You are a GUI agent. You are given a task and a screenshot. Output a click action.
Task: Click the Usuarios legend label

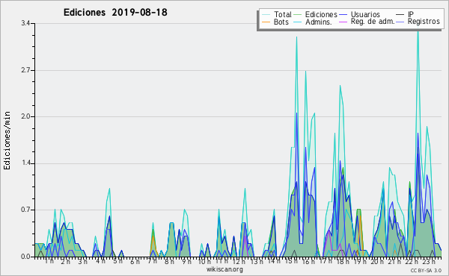point(365,14)
